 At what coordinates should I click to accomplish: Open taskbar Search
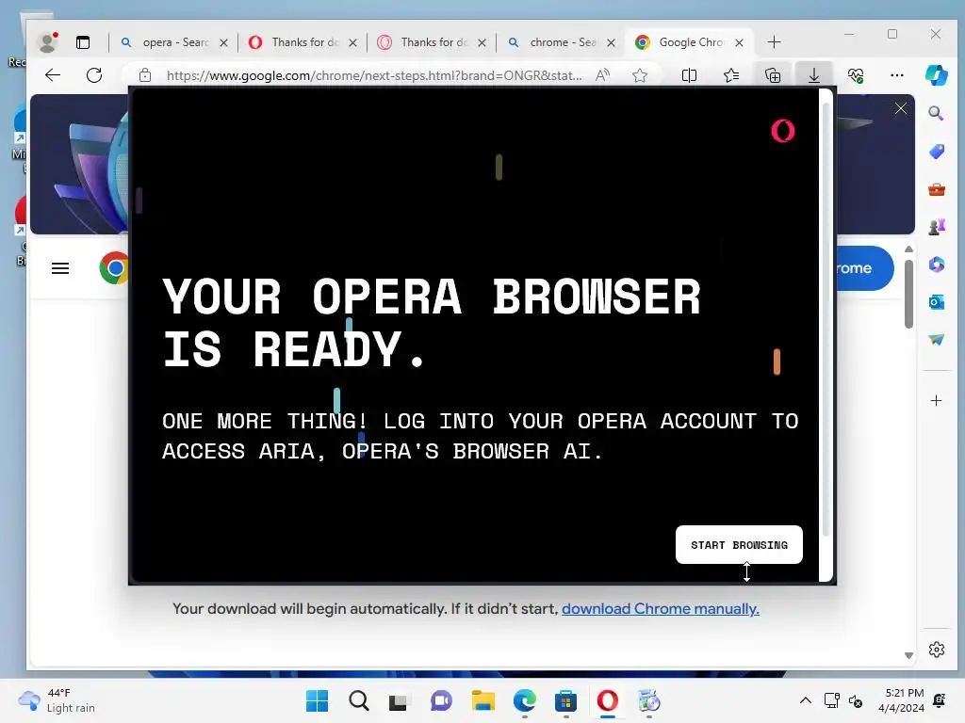[x=359, y=700]
